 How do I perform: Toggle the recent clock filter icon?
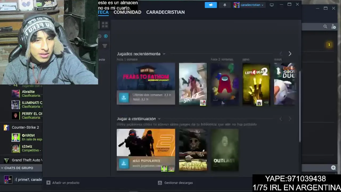coord(100,36)
